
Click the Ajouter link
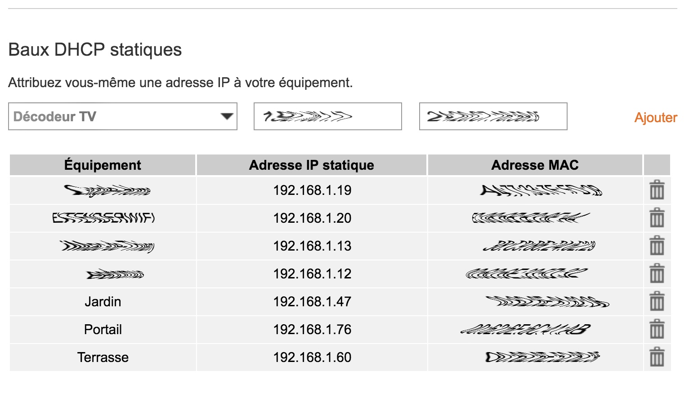(x=656, y=118)
